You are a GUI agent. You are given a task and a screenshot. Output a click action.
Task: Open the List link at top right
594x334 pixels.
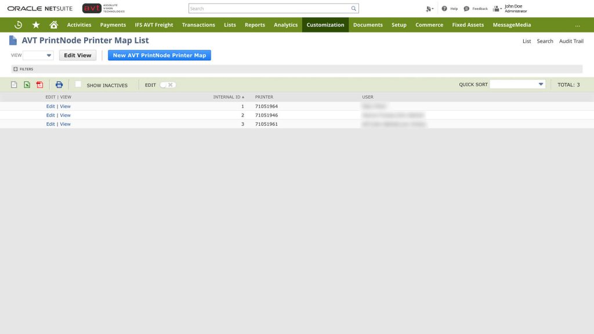527,41
